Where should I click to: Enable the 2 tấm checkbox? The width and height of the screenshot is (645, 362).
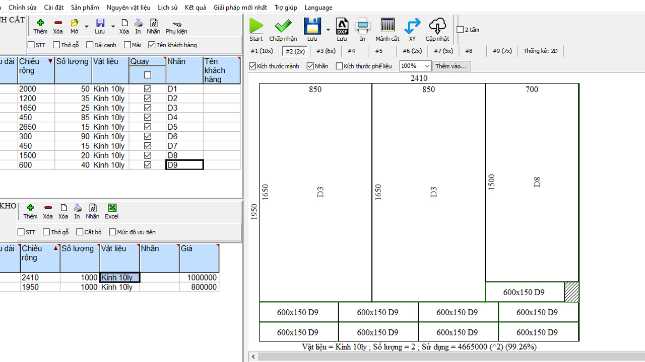(460, 30)
